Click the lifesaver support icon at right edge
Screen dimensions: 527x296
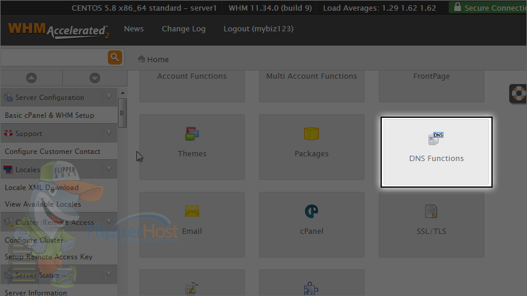click(519, 94)
